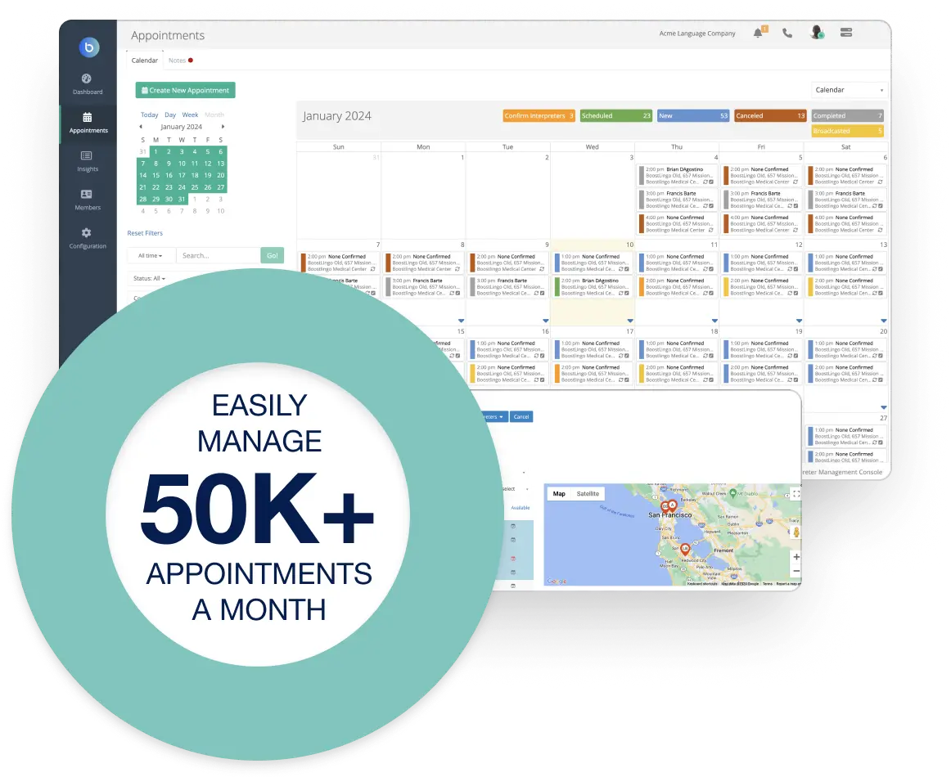The height and width of the screenshot is (777, 951).
Task: Click Reset Filters link
Action: 145,233
